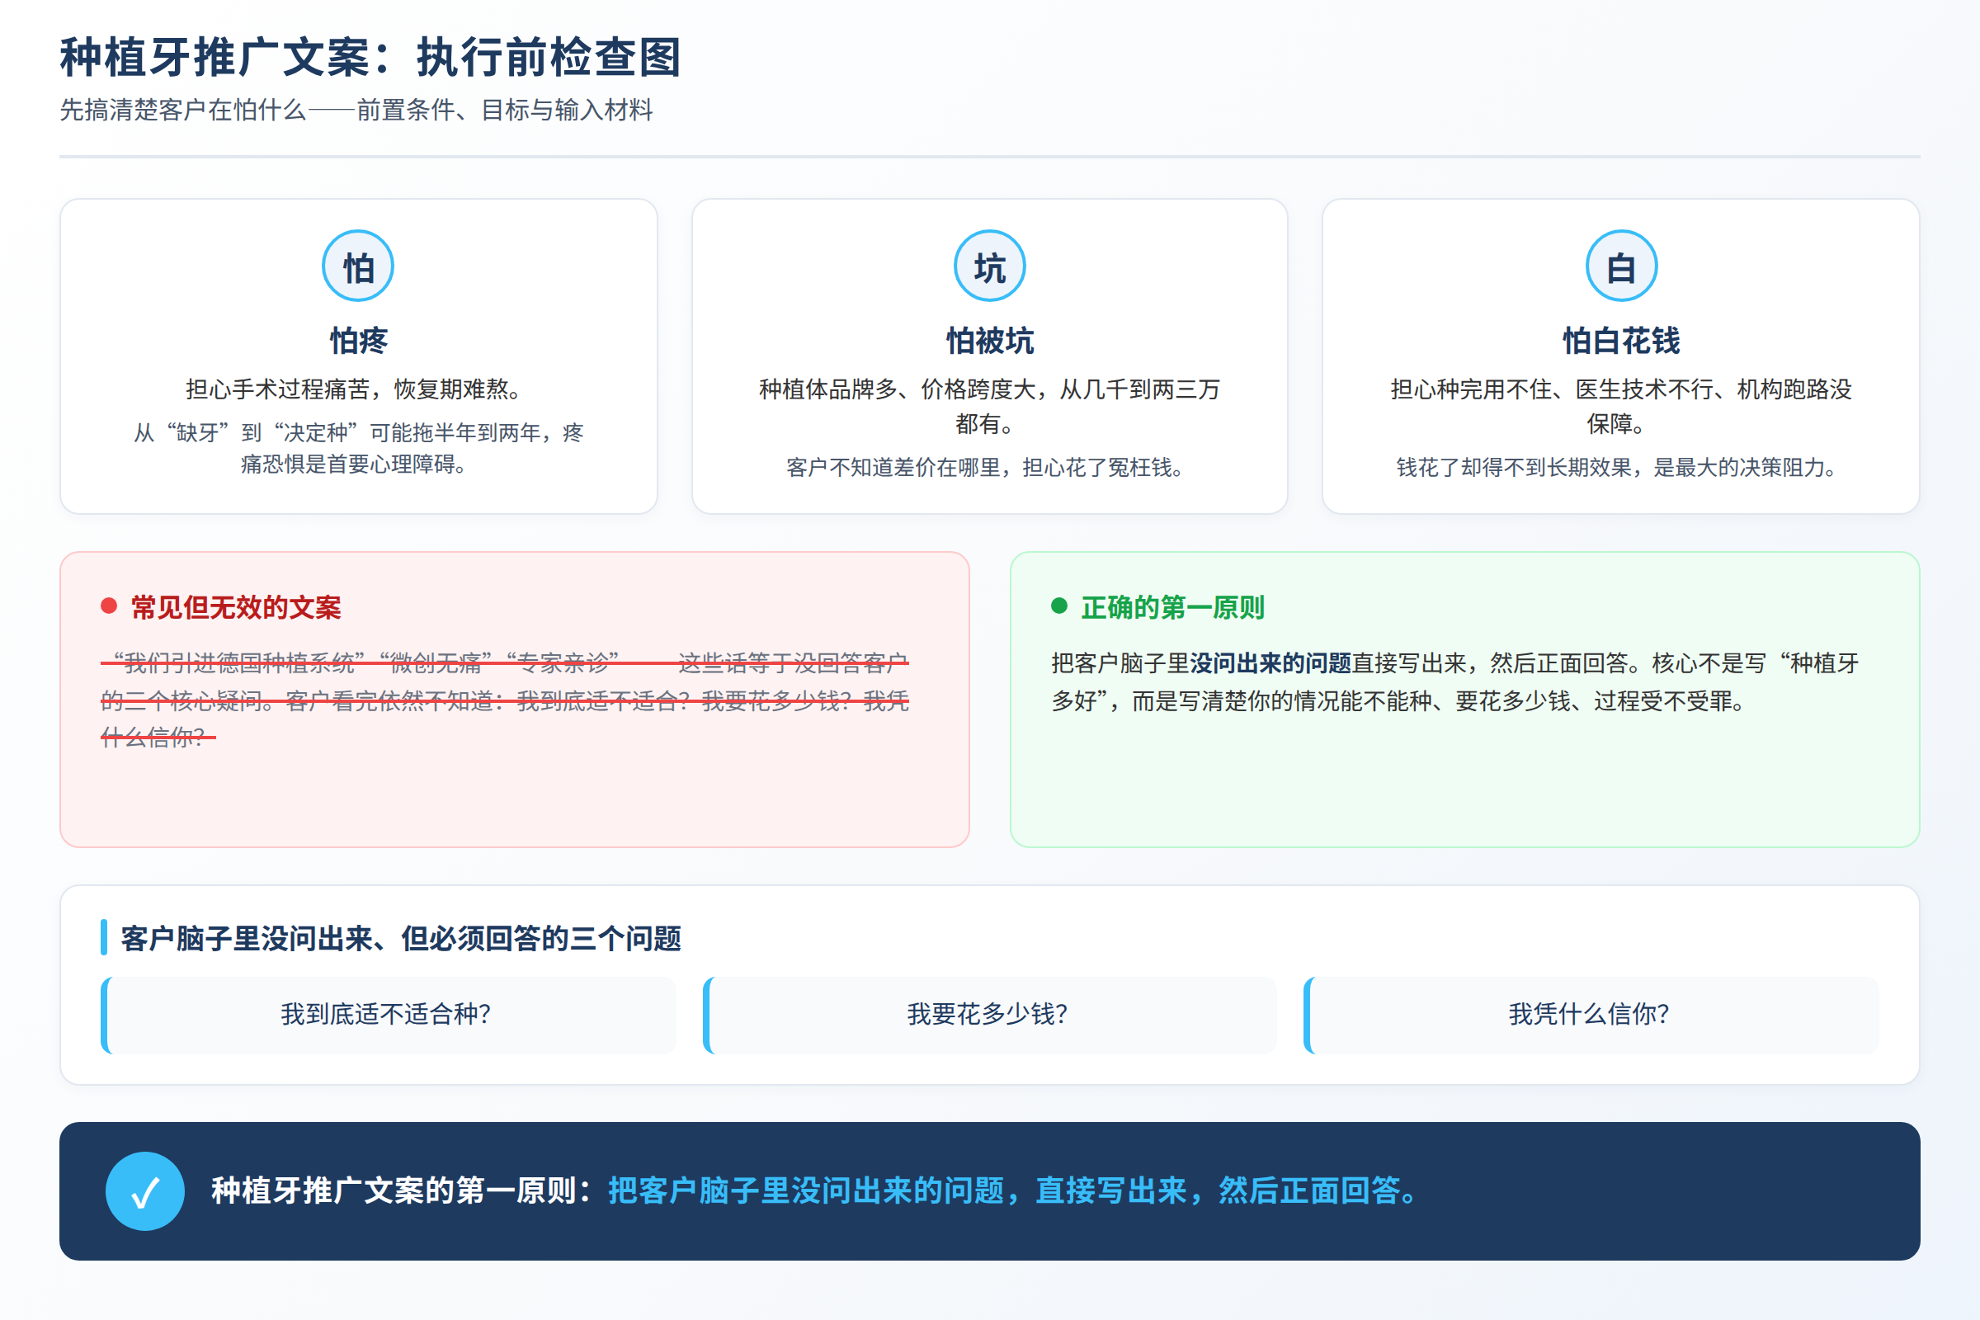This screenshot has height=1320, width=1980.
Task: Click the highlighted banner text 把客户脑子里没问出来的问题
Action: [x=806, y=1190]
